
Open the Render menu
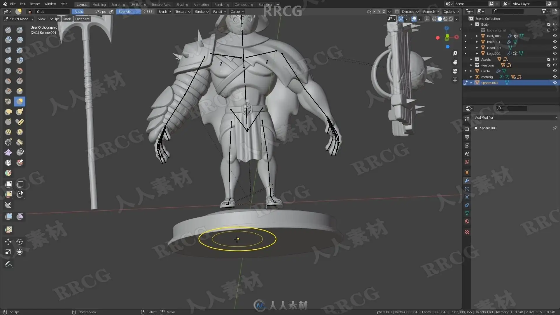tap(35, 4)
